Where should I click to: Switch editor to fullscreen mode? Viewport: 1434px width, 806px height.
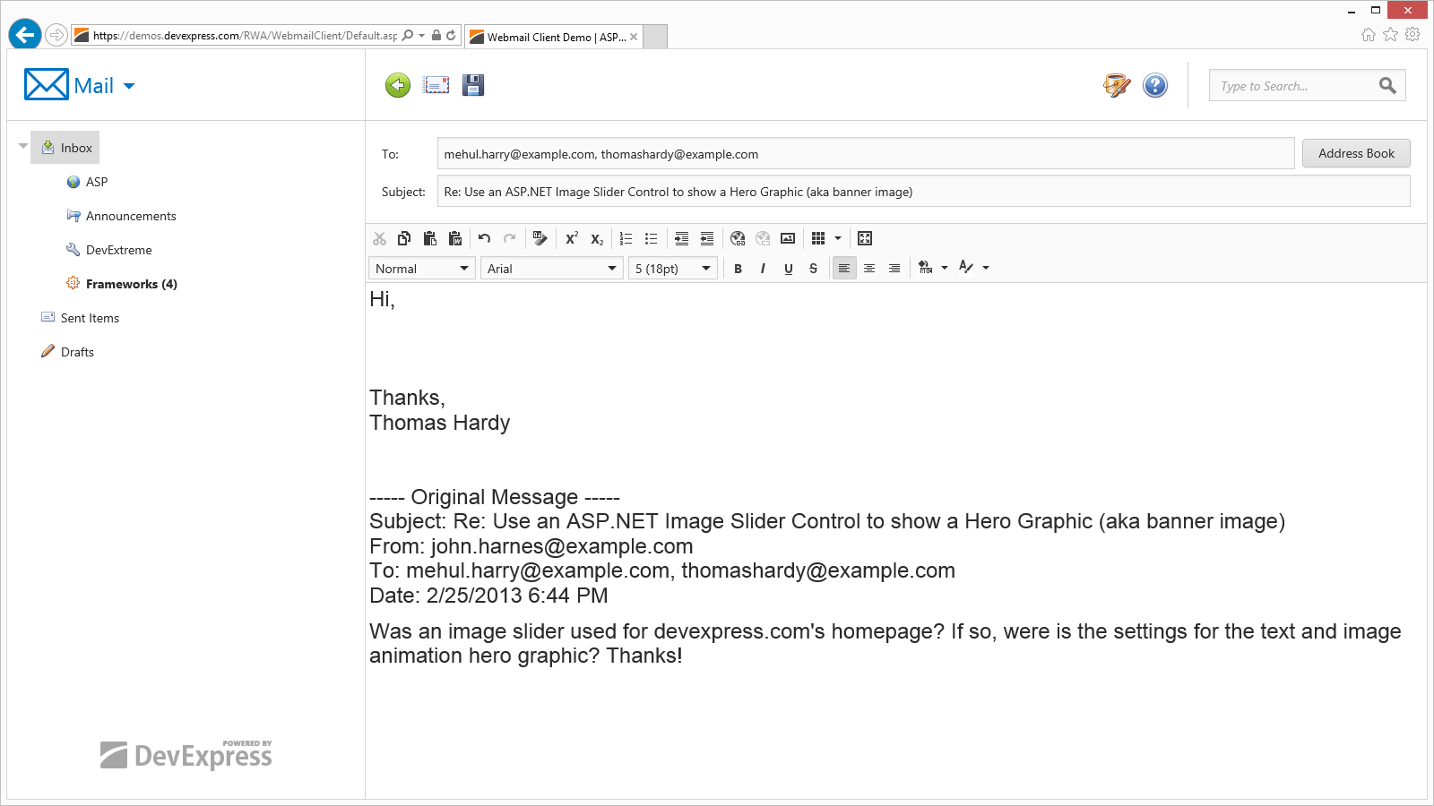pyautogui.click(x=865, y=238)
